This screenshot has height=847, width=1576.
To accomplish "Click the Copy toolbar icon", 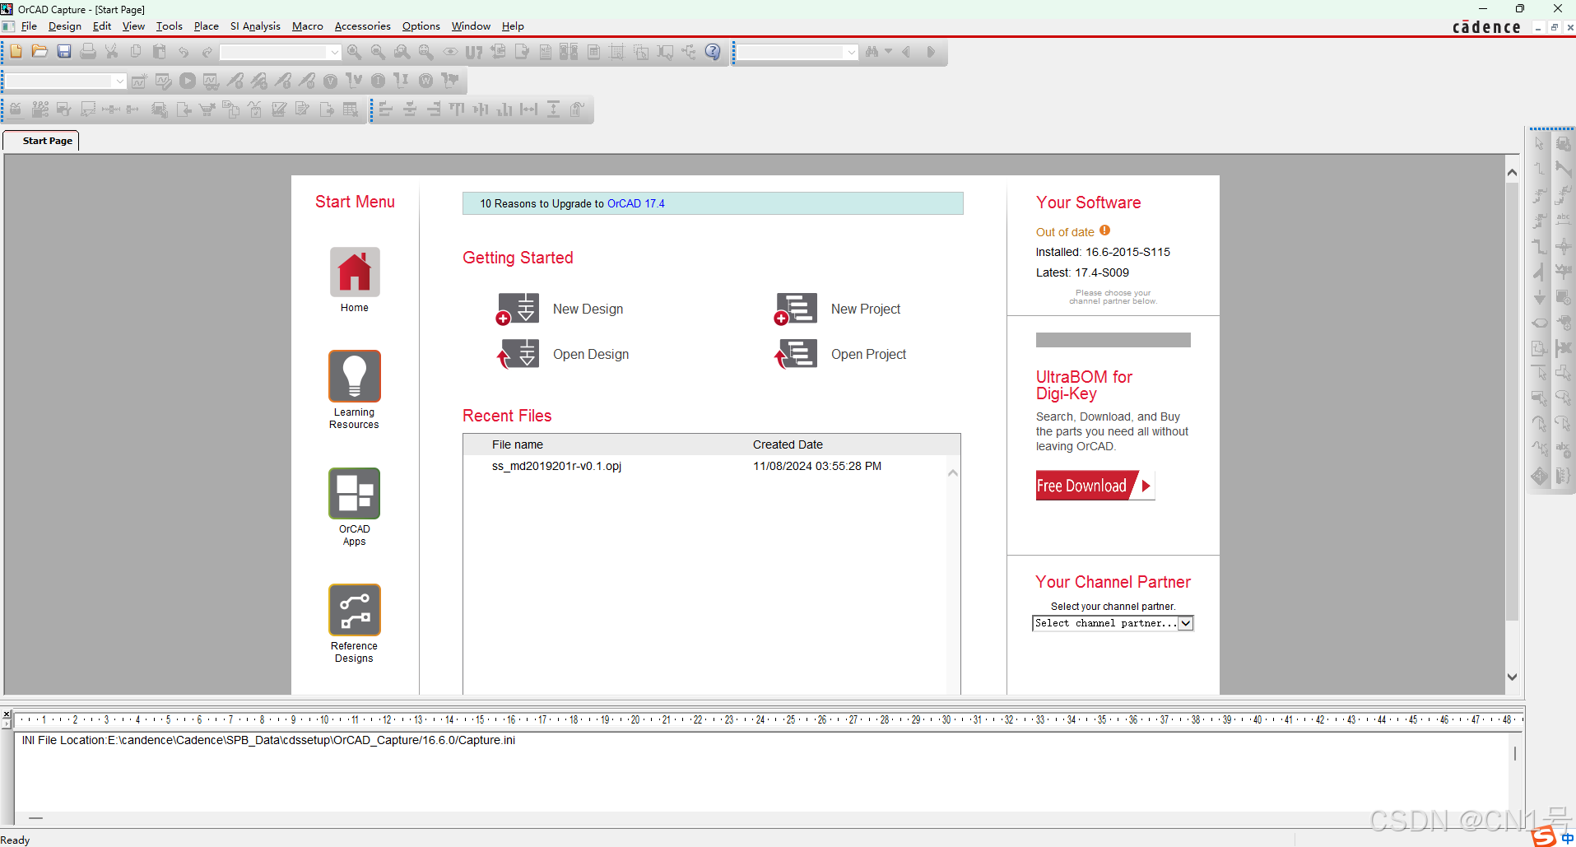I will 136,52.
